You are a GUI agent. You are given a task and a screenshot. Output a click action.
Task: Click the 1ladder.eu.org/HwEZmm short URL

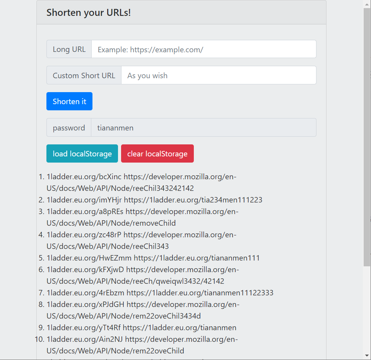89,258
